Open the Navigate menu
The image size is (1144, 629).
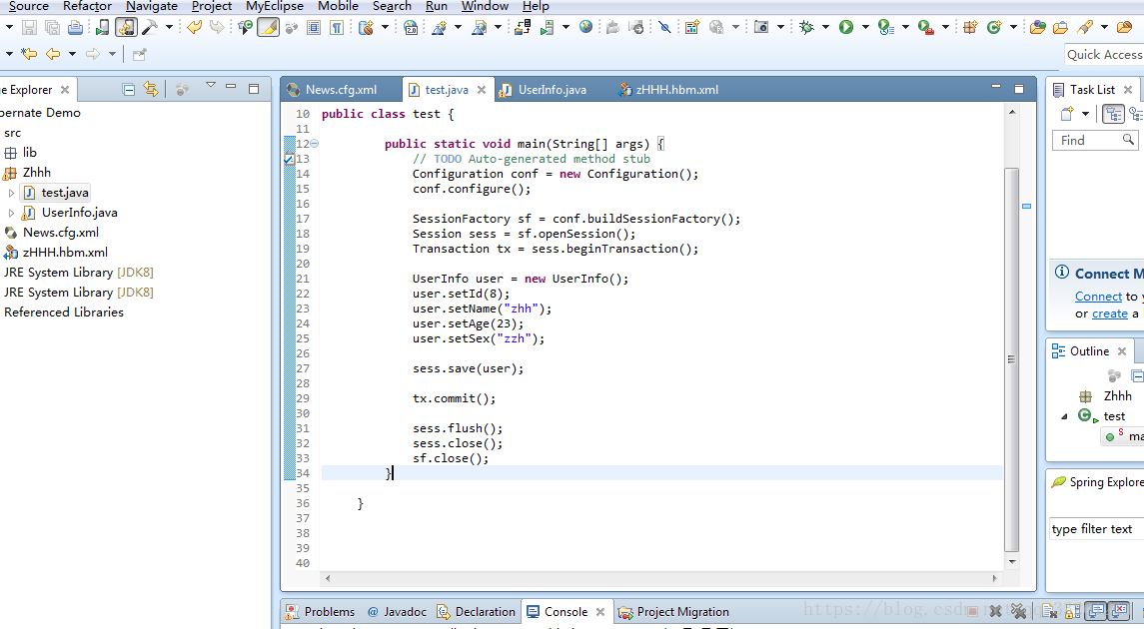click(152, 6)
